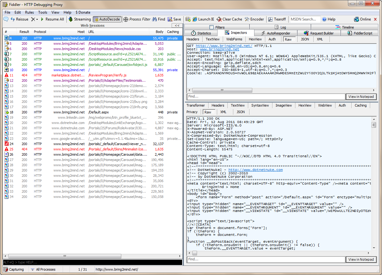Select session 18 /Default.aspx row
This screenshot has width=382, height=275.
click(92, 112)
